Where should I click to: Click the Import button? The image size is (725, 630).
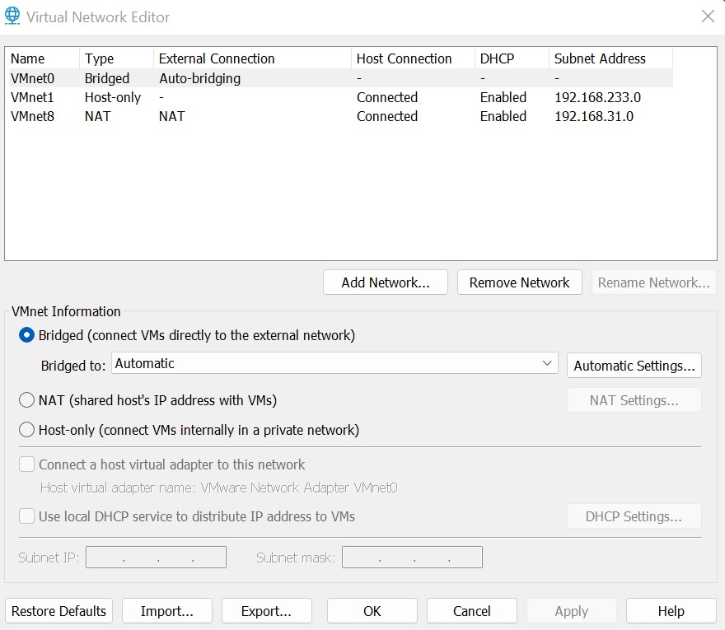pyautogui.click(x=167, y=611)
